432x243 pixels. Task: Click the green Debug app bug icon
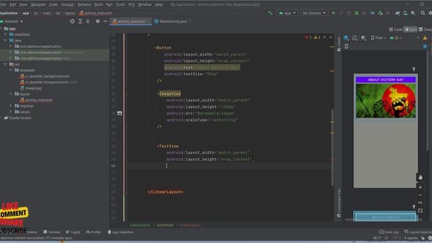(357, 13)
